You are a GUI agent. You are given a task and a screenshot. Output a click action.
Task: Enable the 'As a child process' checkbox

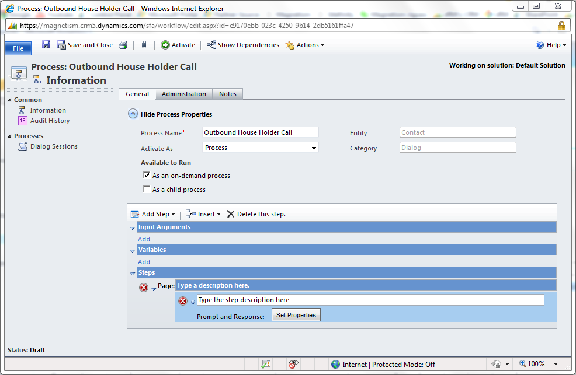click(147, 188)
